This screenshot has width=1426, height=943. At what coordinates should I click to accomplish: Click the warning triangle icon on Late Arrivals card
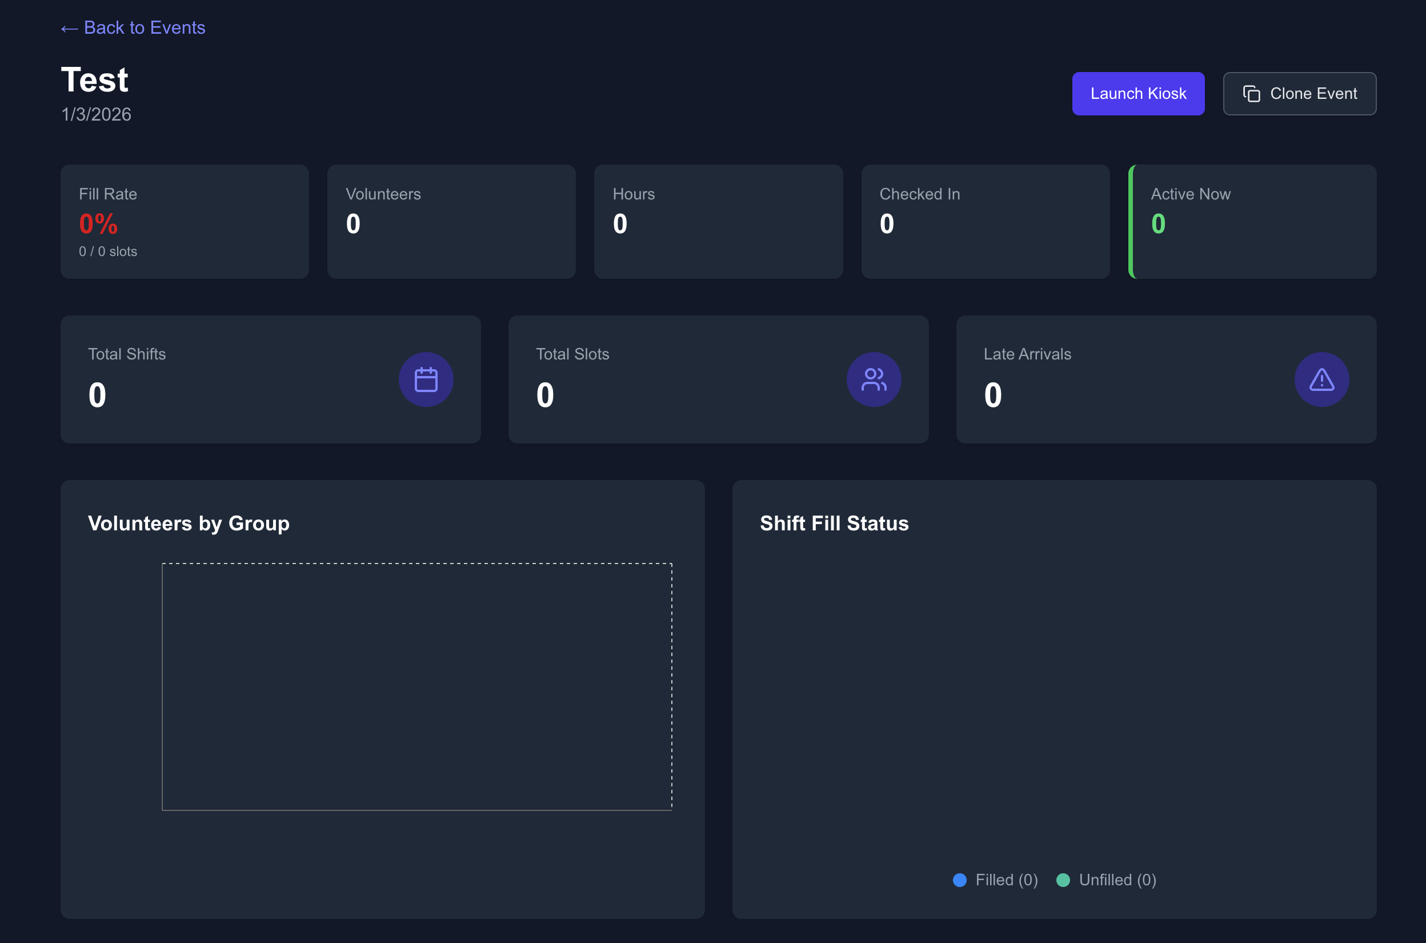(x=1321, y=379)
